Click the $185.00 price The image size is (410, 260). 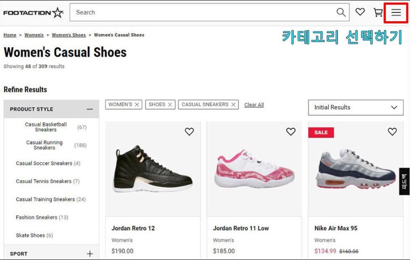click(224, 251)
